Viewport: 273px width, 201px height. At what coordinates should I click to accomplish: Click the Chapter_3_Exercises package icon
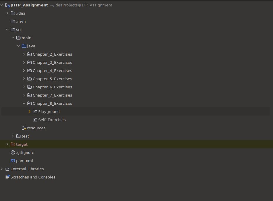point(30,62)
